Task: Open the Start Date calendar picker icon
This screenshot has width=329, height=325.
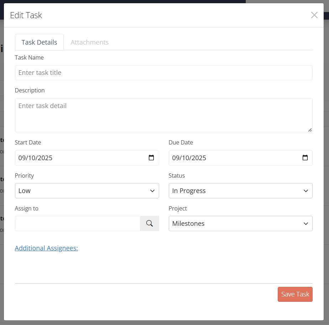Action: [x=151, y=158]
